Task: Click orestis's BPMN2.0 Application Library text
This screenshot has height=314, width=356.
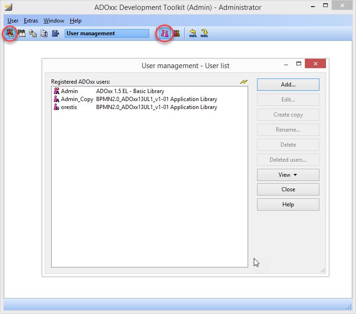Action: tap(157, 107)
